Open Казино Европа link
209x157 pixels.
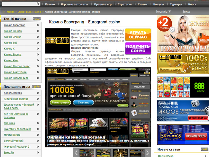tap(13, 54)
